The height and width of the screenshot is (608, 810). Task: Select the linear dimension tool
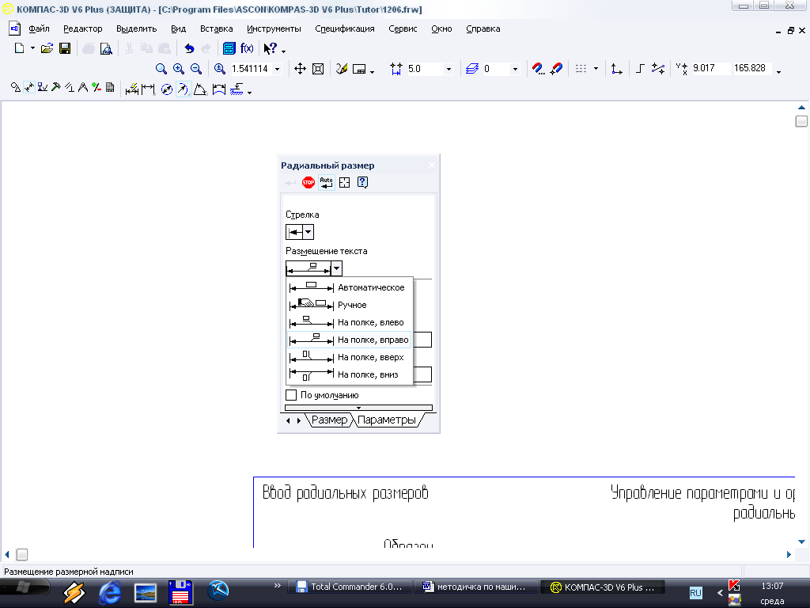148,89
